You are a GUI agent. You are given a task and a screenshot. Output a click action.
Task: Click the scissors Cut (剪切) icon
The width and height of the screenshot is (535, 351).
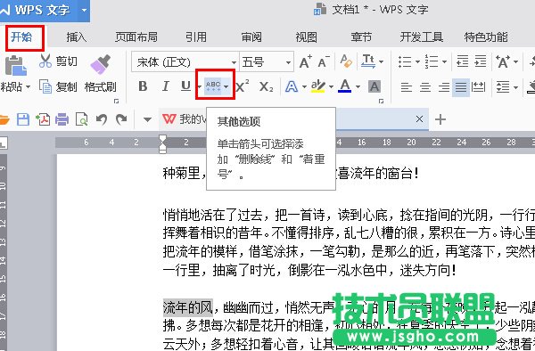[45, 61]
